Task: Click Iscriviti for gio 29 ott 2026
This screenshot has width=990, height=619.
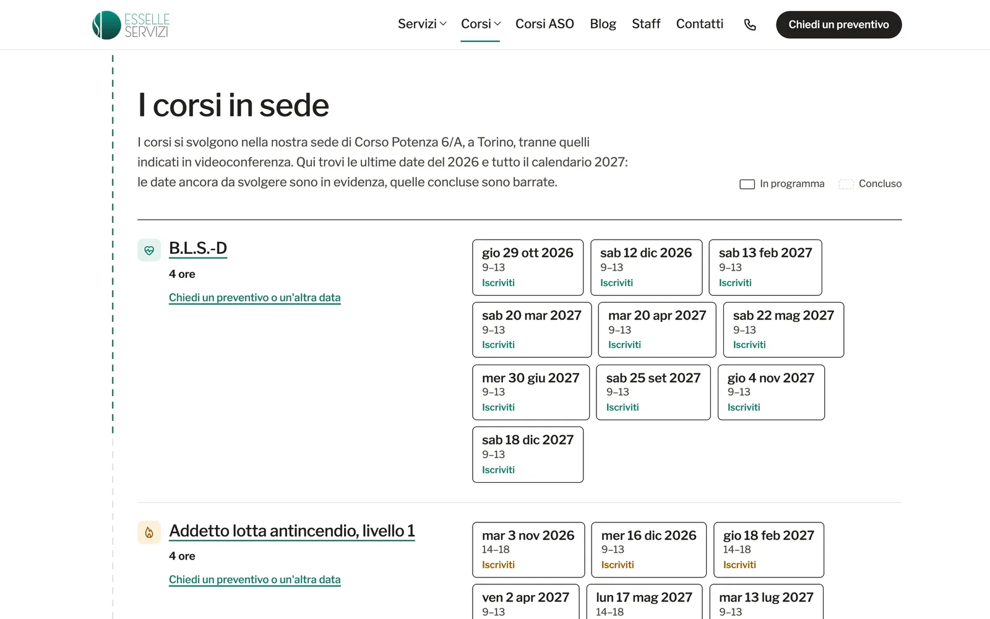Action: [498, 283]
